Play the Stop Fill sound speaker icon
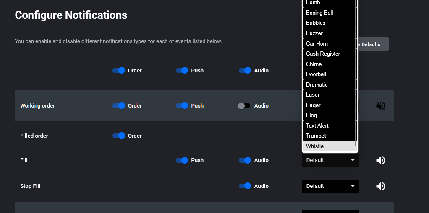Image resolution: width=429 pixels, height=213 pixels. point(381,186)
